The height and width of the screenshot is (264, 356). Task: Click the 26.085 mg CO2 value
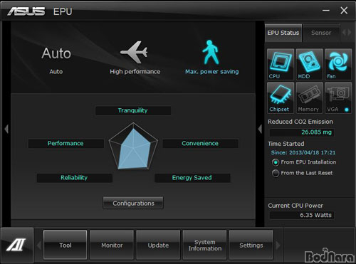click(302, 132)
